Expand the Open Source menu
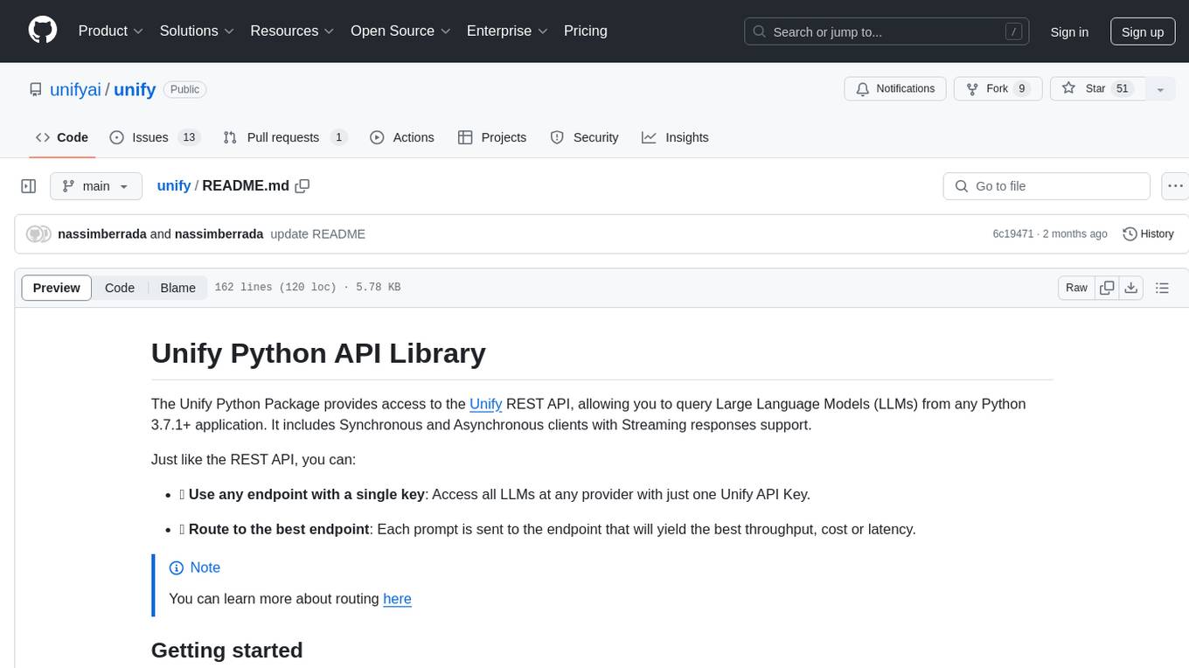This screenshot has width=1189, height=668. click(400, 31)
